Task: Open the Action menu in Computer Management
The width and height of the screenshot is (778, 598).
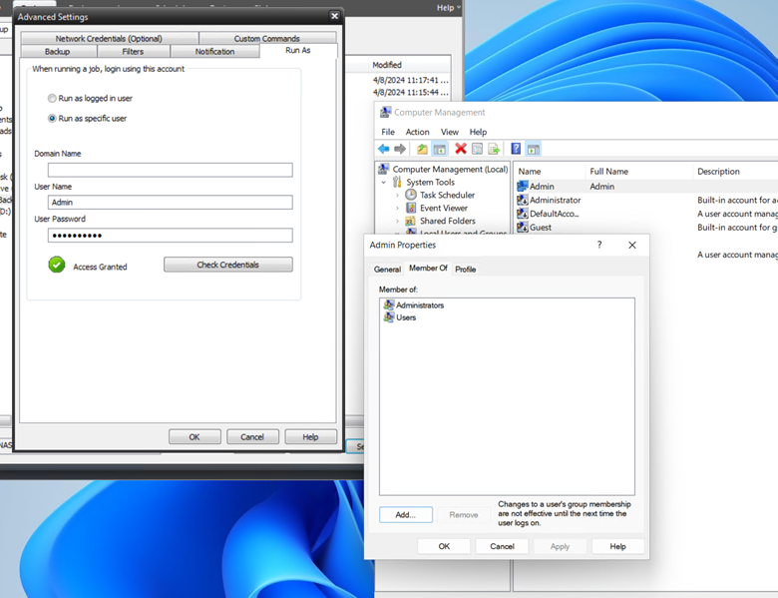Action: (417, 132)
